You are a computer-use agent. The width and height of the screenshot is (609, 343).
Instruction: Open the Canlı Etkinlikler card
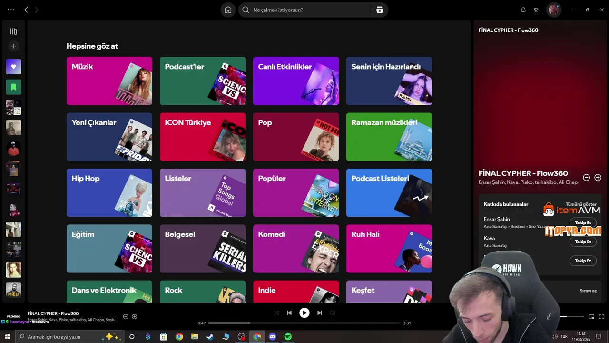(x=296, y=81)
